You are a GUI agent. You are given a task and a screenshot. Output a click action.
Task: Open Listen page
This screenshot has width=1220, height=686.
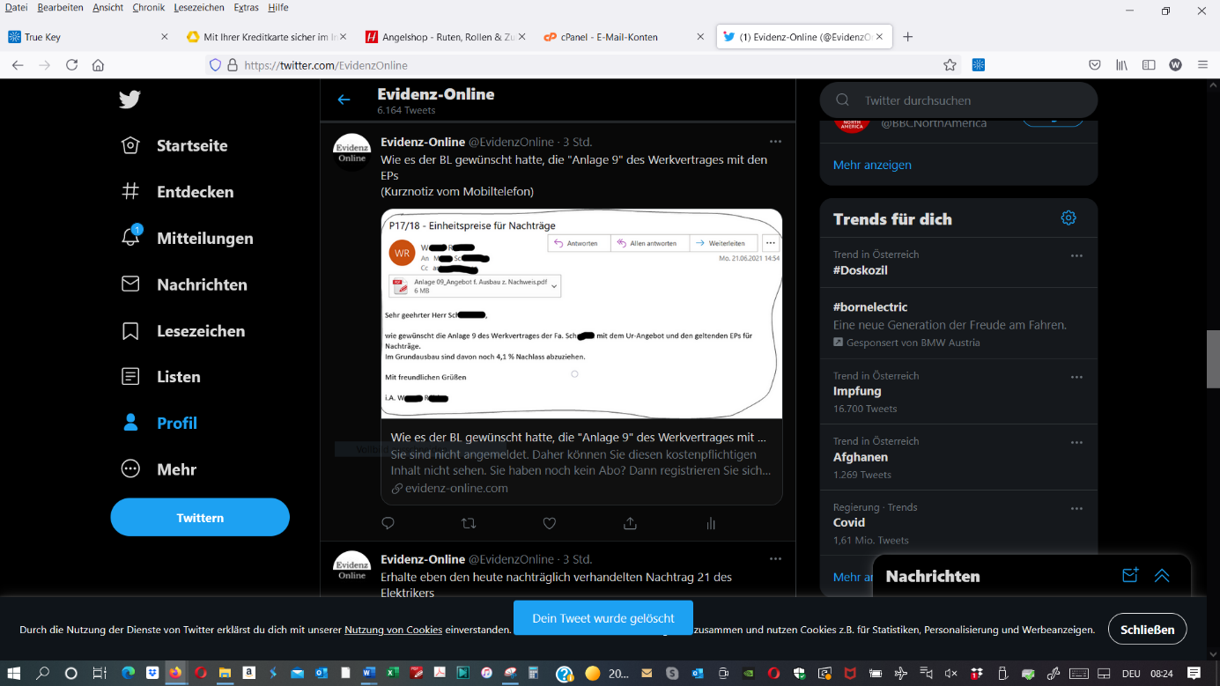pyautogui.click(x=160, y=377)
